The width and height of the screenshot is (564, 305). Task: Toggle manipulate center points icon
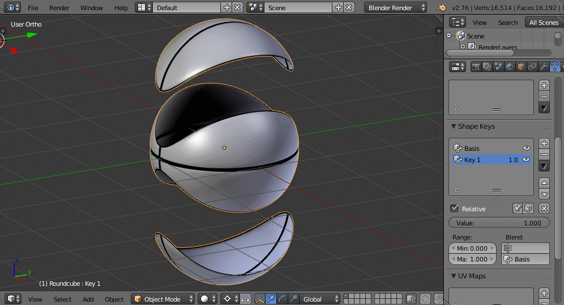click(245, 299)
